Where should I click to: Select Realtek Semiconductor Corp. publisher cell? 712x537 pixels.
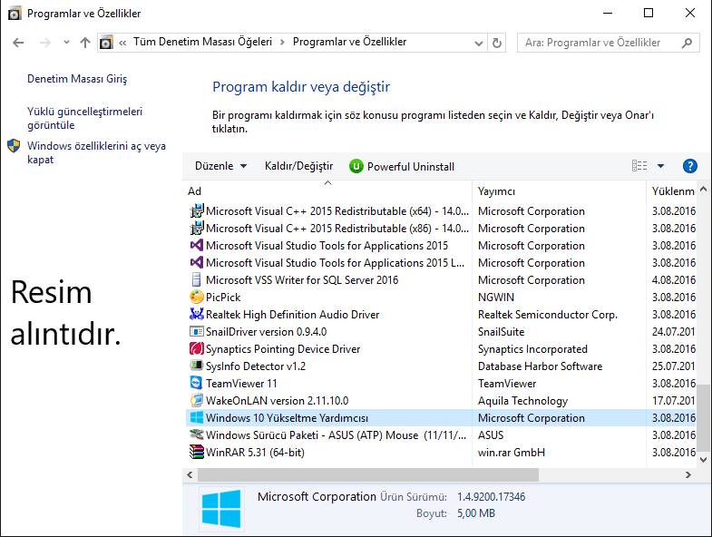548,315
